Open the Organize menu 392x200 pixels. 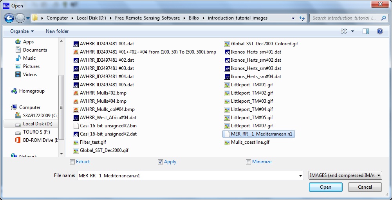[22, 31]
